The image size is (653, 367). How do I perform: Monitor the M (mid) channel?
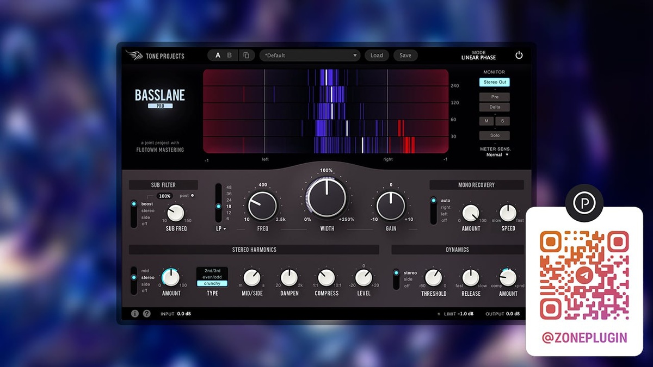pyautogui.click(x=486, y=121)
